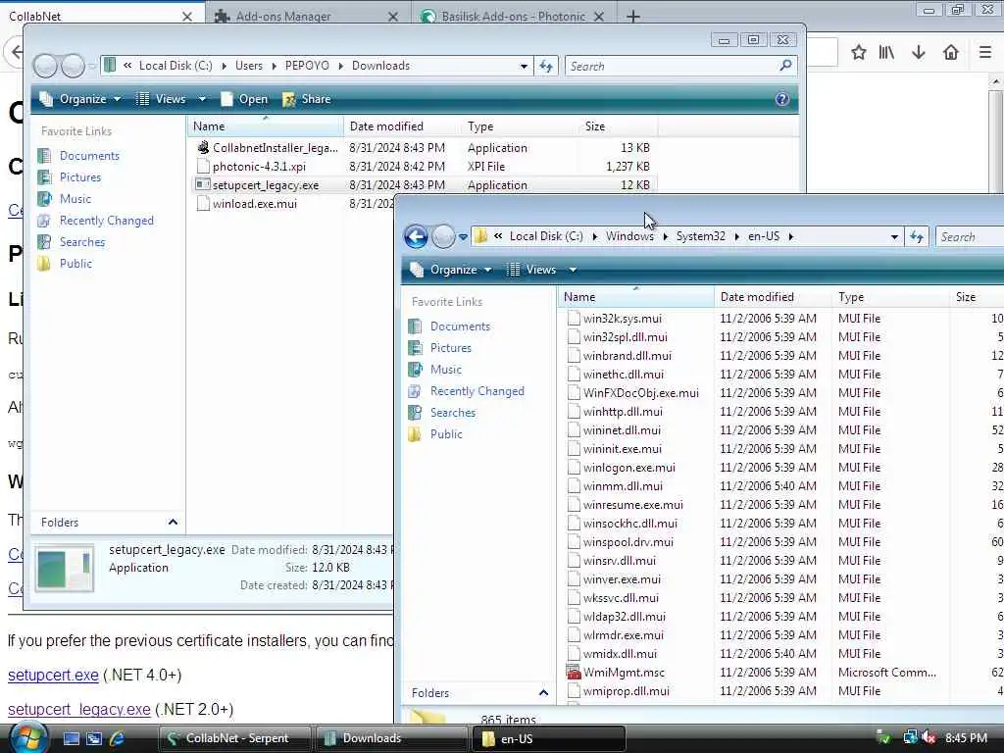This screenshot has height=753, width=1004.
Task: Select CollabnetInstaller_lega... file
Action: click(276, 148)
